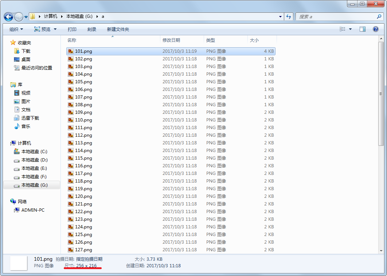Click the magnifier search icon

pos(379,16)
